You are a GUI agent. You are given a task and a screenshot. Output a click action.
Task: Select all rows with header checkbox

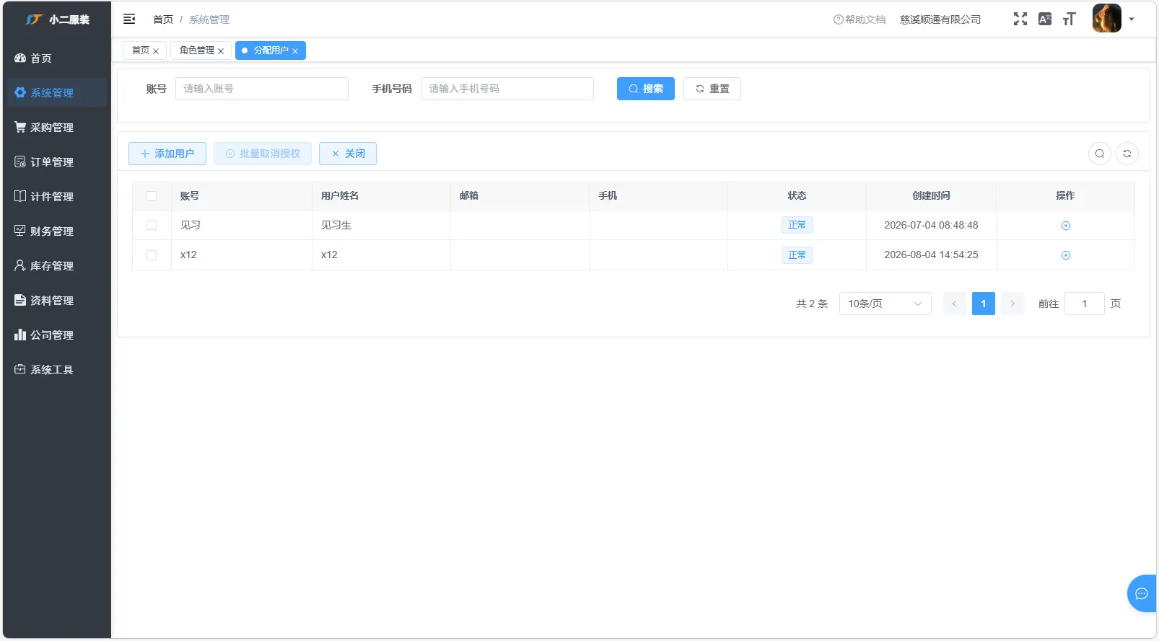pos(152,196)
